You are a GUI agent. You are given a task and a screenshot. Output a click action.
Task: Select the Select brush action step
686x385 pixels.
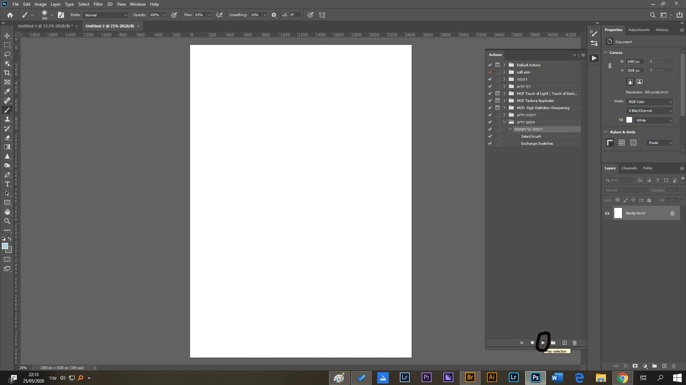(531, 136)
